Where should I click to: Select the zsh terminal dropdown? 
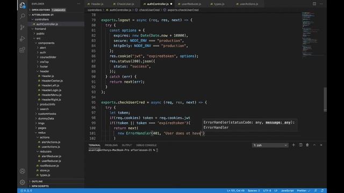tap(270, 145)
